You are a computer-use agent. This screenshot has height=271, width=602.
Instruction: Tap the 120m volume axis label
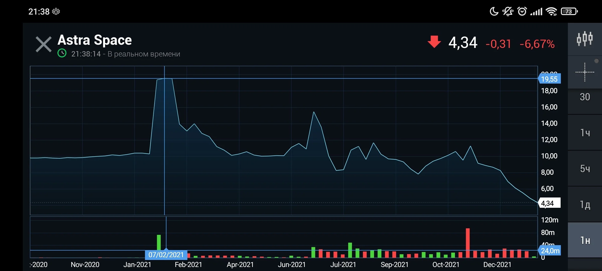pos(550,220)
